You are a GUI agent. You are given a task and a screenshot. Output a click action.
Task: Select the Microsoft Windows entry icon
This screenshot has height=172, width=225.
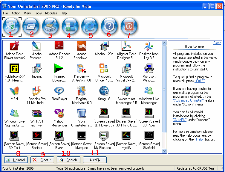(x=149, y=68)
